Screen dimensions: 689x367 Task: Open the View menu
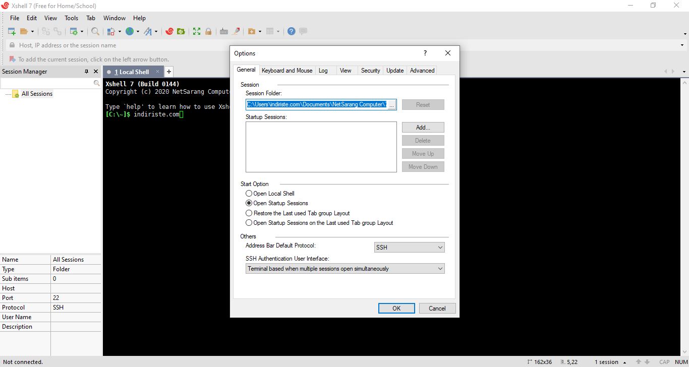tap(50, 18)
